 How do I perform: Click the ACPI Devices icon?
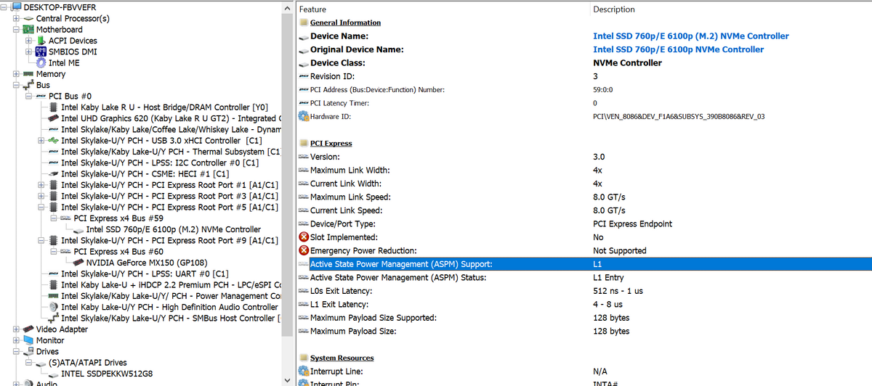coord(41,41)
